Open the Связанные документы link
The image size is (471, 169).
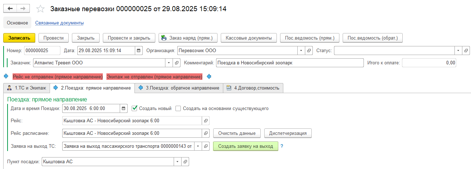(59, 23)
